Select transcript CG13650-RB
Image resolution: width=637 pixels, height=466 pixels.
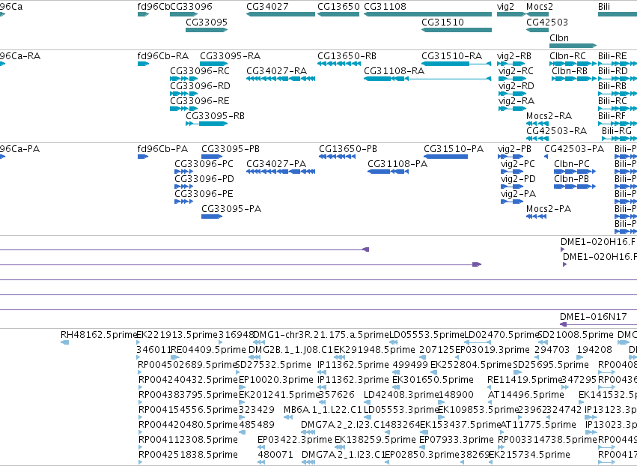(339, 64)
